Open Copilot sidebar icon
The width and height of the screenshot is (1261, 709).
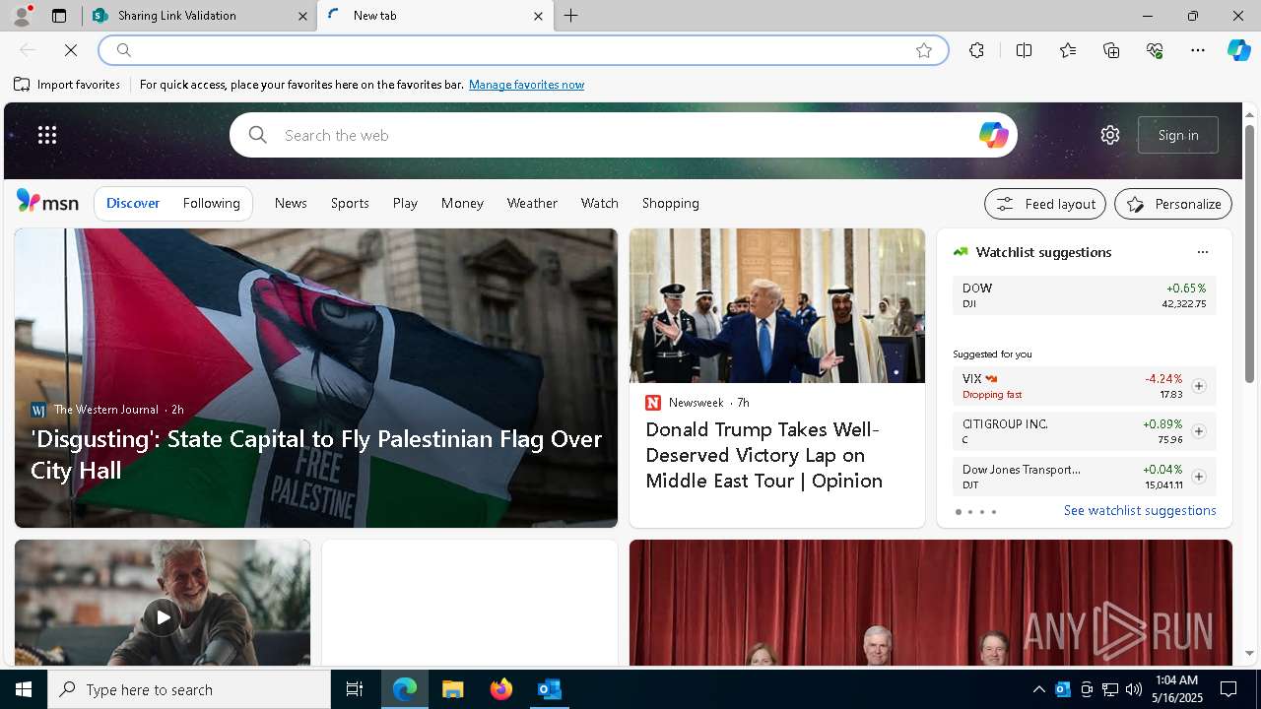pos(1238,50)
